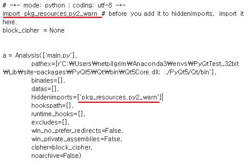
Task: Place cursor after hiddenimports closing bracket
Action: 162,97
